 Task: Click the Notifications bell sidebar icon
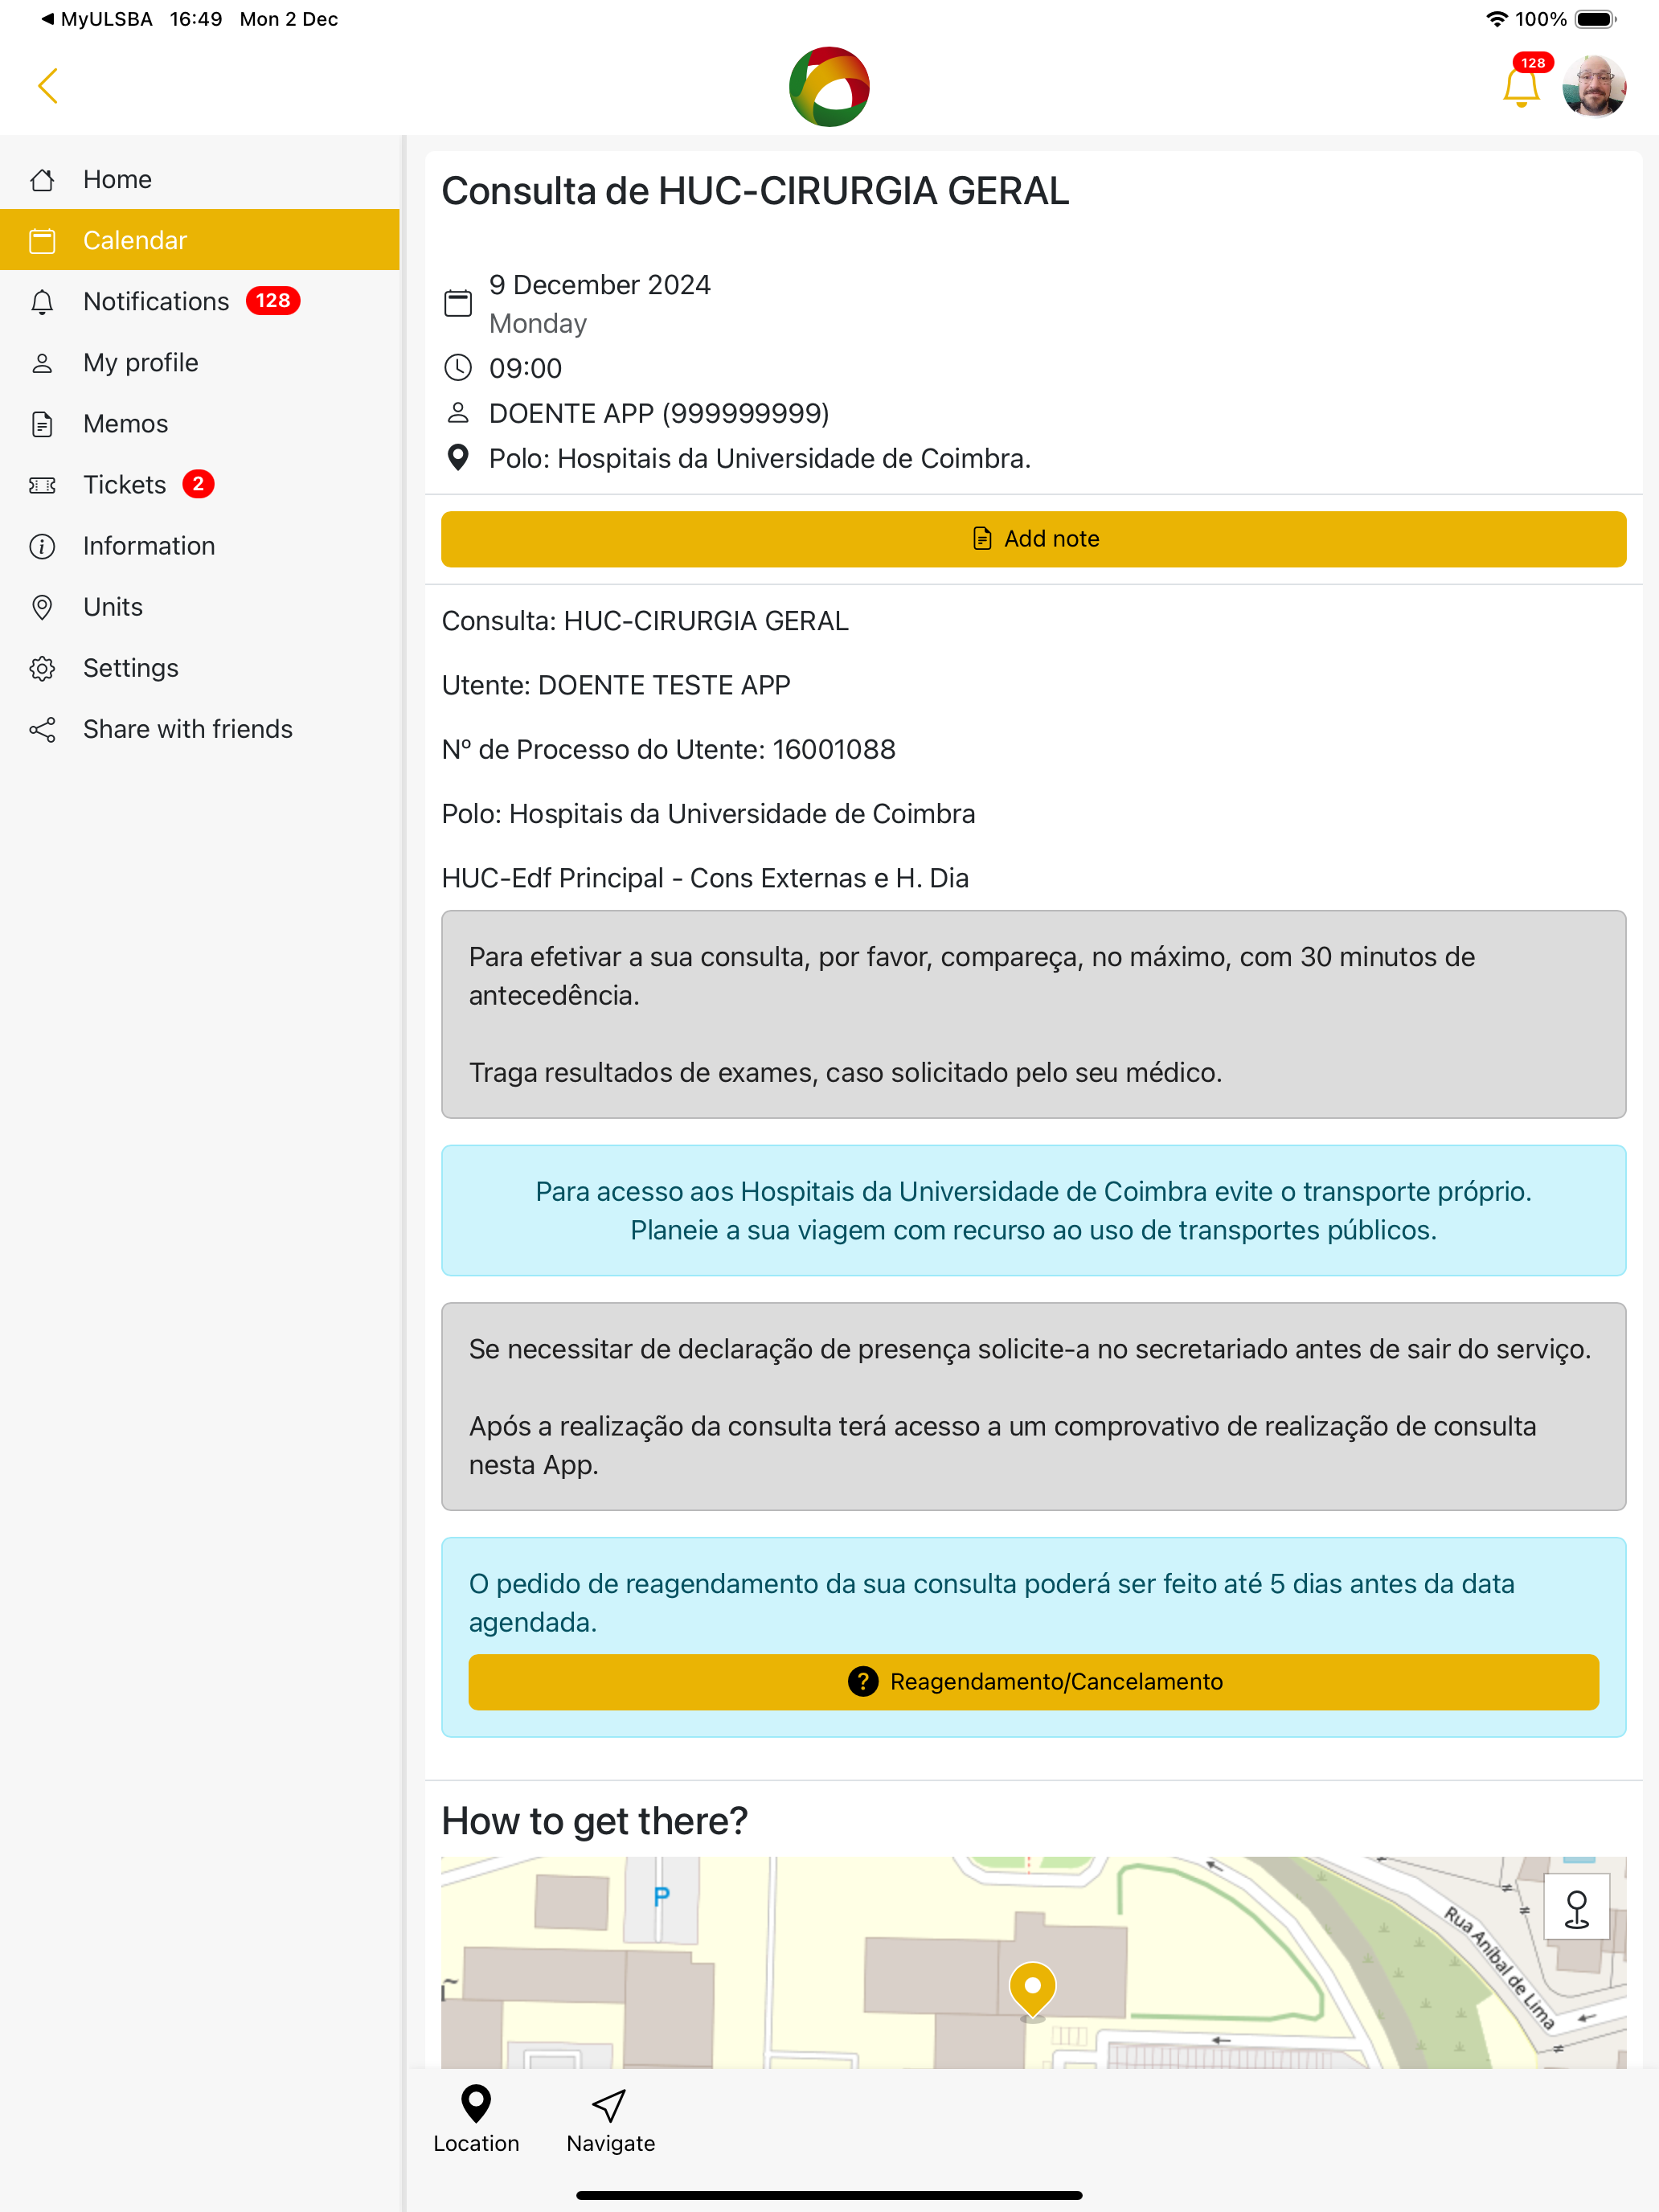pos(42,302)
